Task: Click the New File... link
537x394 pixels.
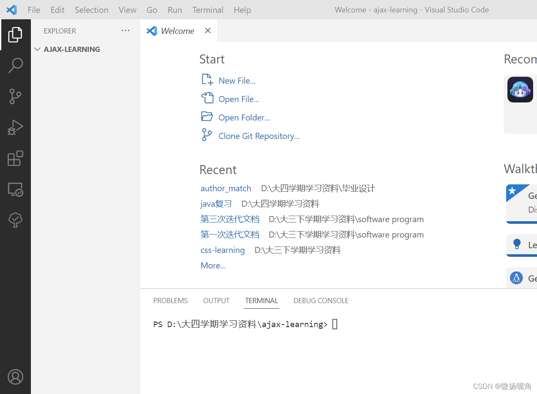Action: click(237, 81)
